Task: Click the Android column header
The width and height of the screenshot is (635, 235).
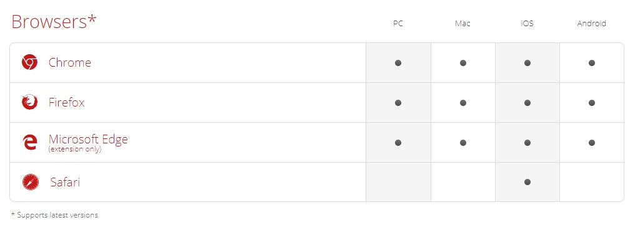Action: [x=592, y=24]
